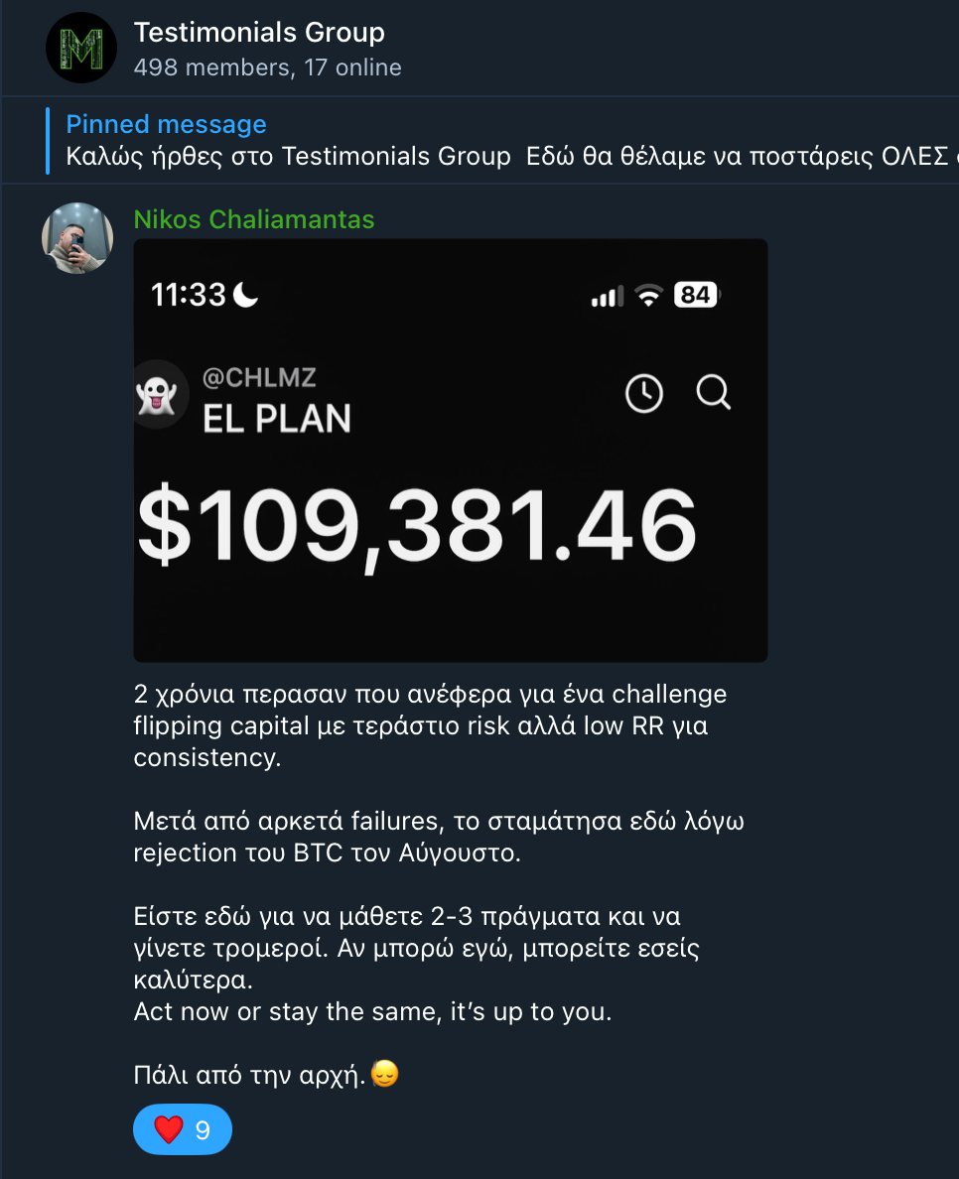The width and height of the screenshot is (959, 1179).
Task: Click the "498 members, 17 online" subtitle
Action: [267, 67]
